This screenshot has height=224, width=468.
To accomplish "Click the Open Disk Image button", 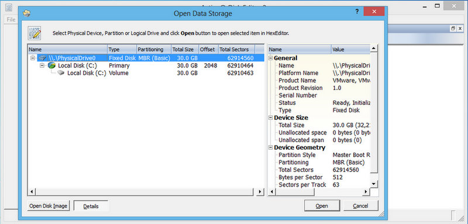I will [x=49, y=206].
